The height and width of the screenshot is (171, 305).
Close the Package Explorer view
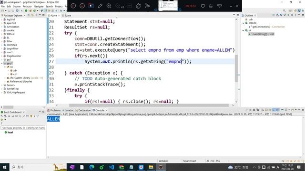[24, 15]
